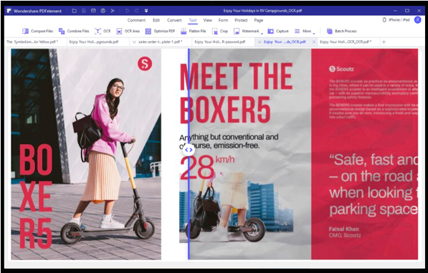Add a new tab with plus button
Image resolution: width=428 pixels, height=273 pixels.
tap(384, 42)
